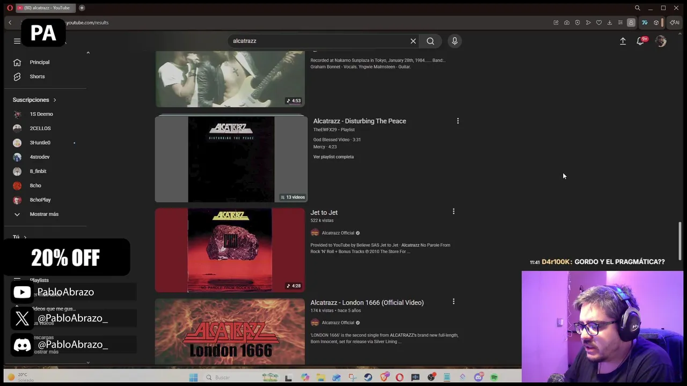Open YouTube notifications bell

640,41
